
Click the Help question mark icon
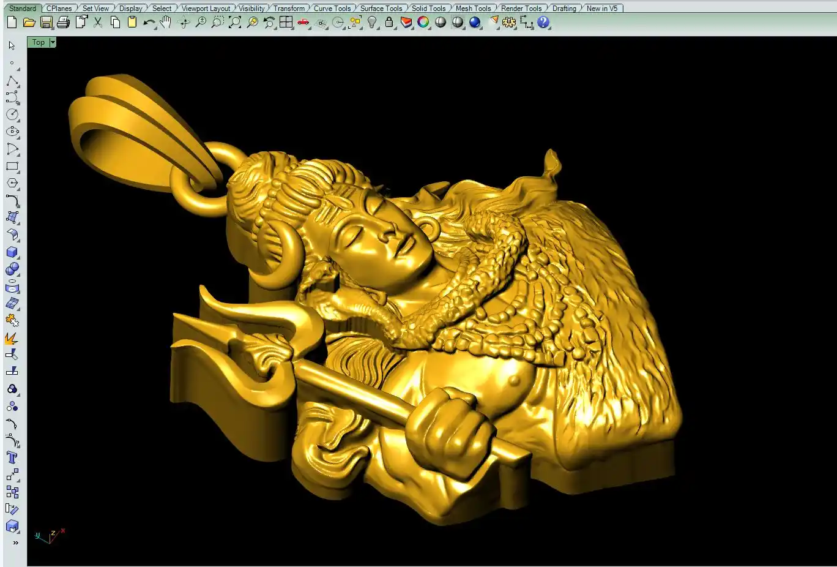tap(543, 23)
